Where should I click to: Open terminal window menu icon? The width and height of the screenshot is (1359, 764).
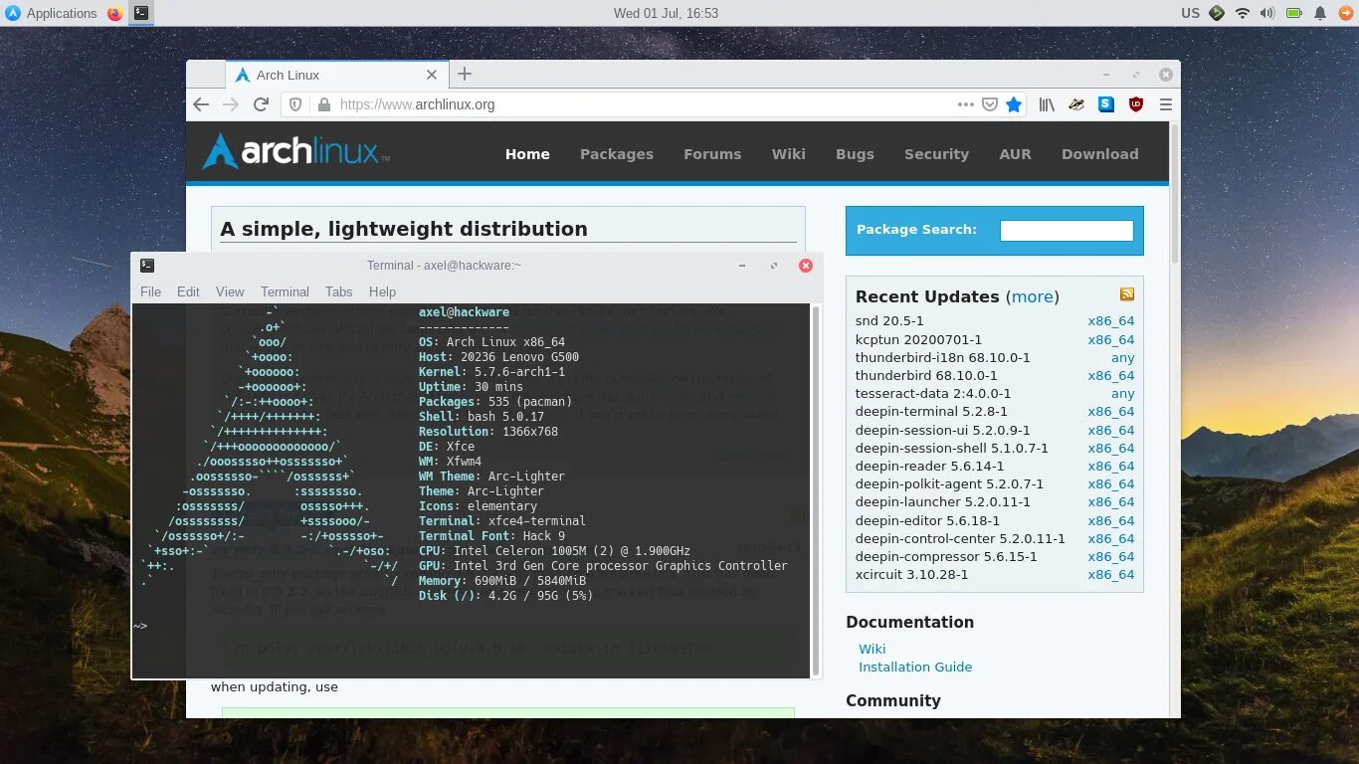coord(147,265)
